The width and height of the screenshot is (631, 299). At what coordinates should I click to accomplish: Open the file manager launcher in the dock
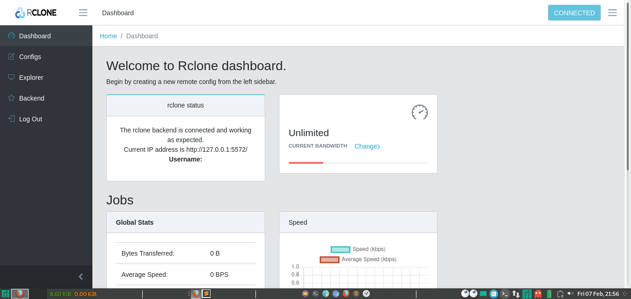[305, 293]
